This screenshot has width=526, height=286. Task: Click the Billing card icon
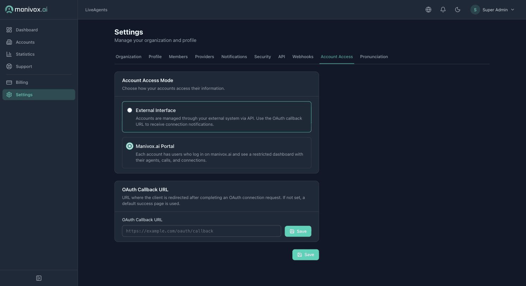tap(9, 82)
